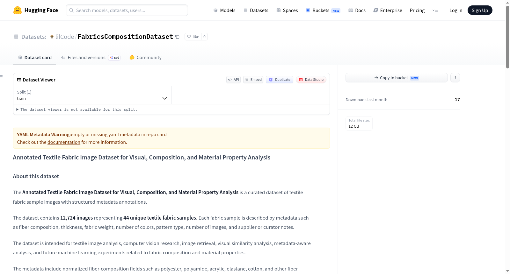Click the downloads value 17

pyautogui.click(x=457, y=100)
